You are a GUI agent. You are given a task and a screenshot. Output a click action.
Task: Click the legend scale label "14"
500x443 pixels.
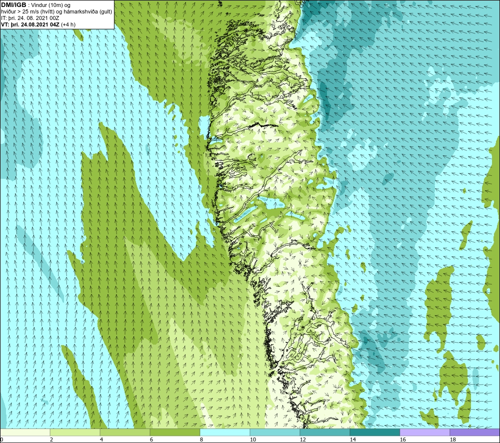pos(352,440)
